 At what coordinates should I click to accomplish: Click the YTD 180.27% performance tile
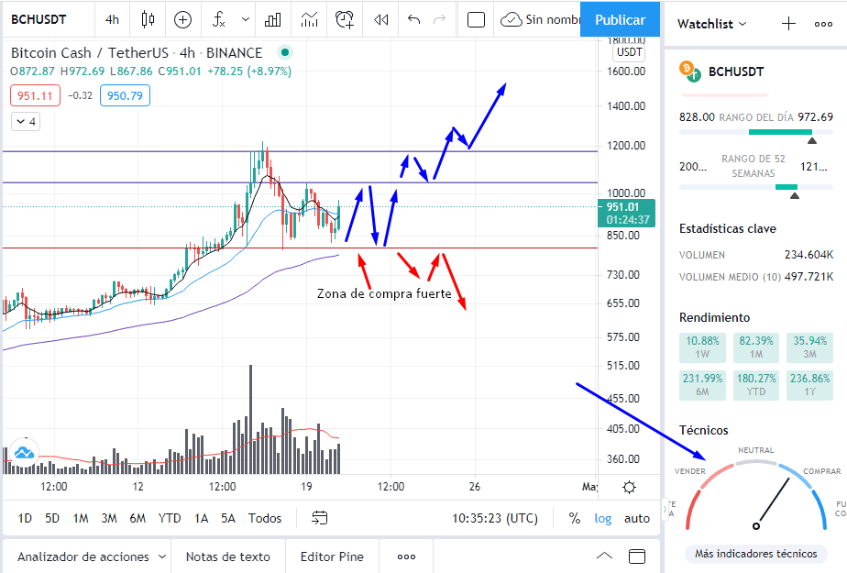point(756,385)
